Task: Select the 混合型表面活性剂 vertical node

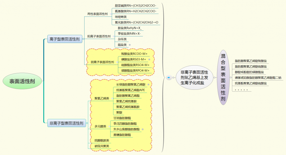Action: coord(223,77)
